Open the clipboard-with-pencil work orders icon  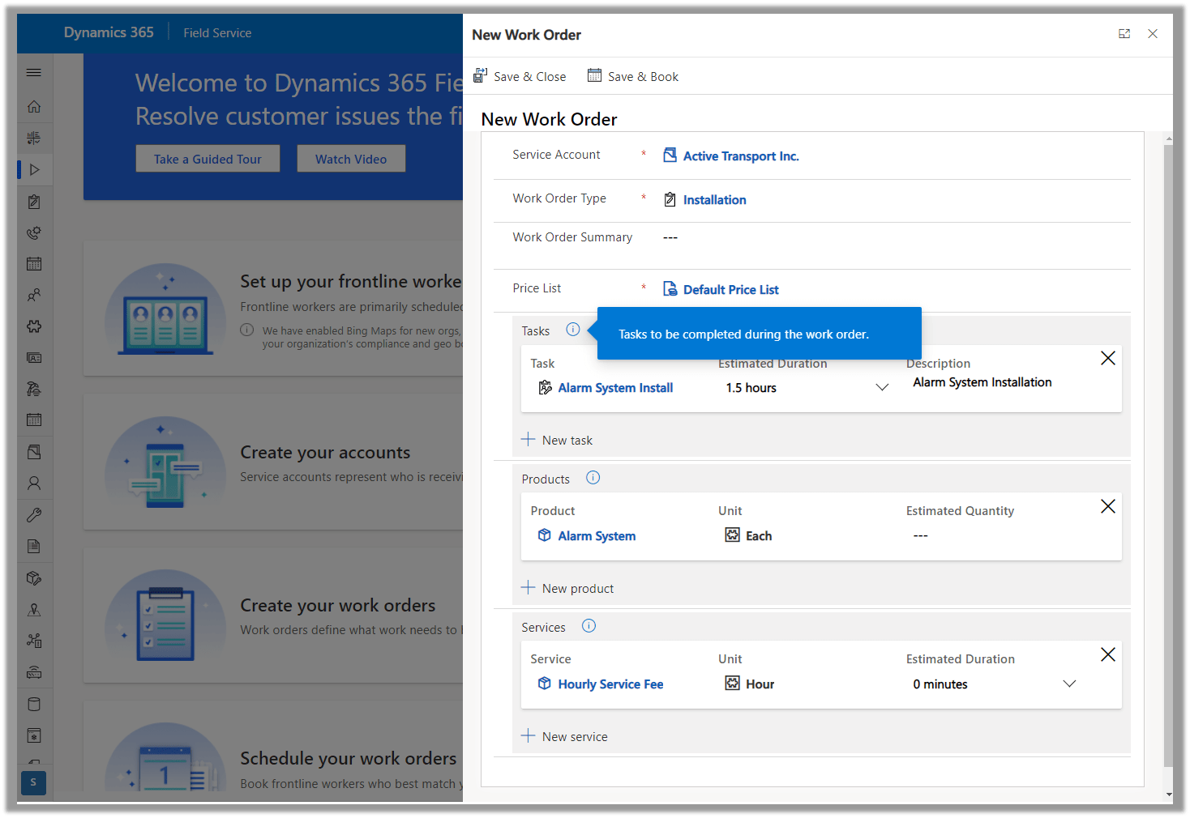(x=34, y=202)
